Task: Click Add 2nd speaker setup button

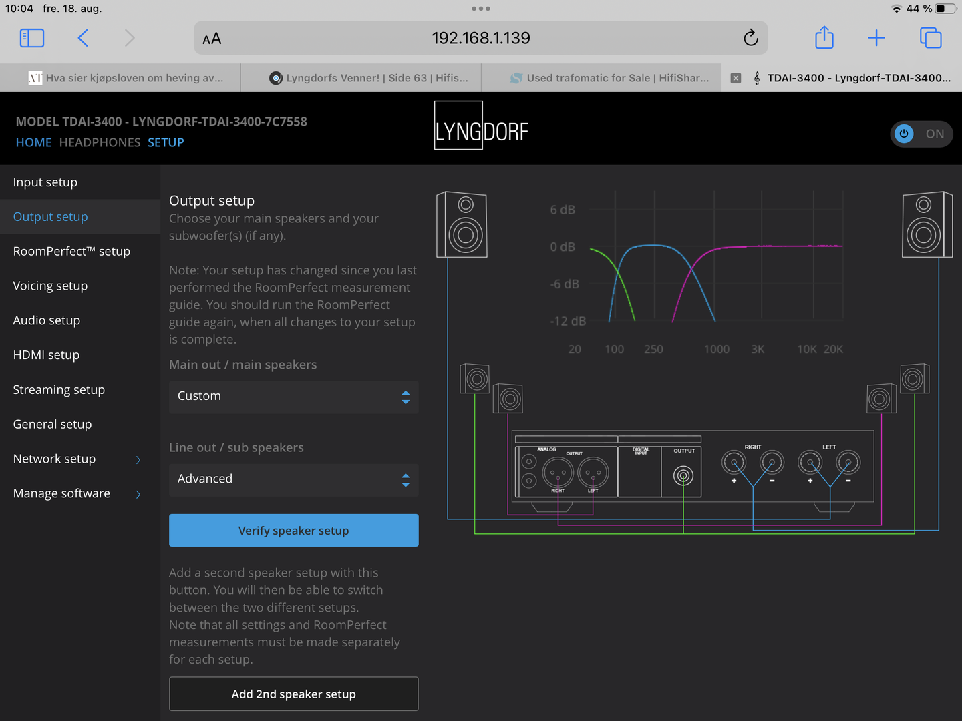Action: pos(294,694)
